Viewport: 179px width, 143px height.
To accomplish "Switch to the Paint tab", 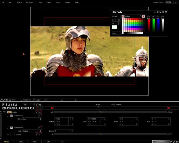I will [x=34, y=142].
